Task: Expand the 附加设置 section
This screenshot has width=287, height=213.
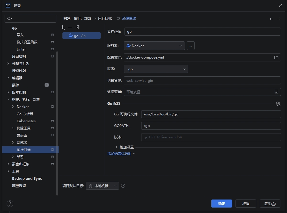Action: [116, 147]
